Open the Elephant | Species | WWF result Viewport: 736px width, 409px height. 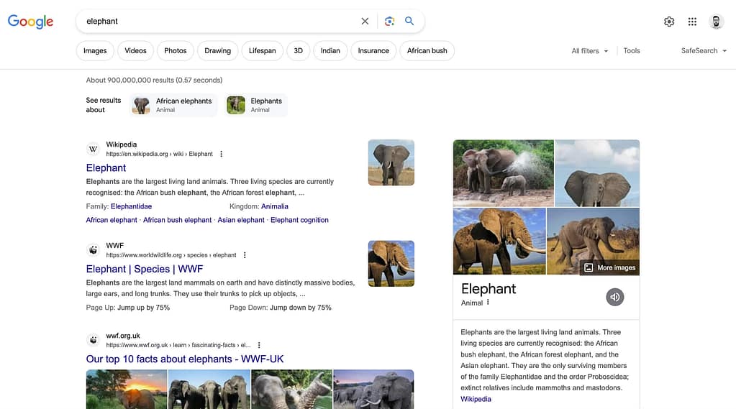point(145,269)
